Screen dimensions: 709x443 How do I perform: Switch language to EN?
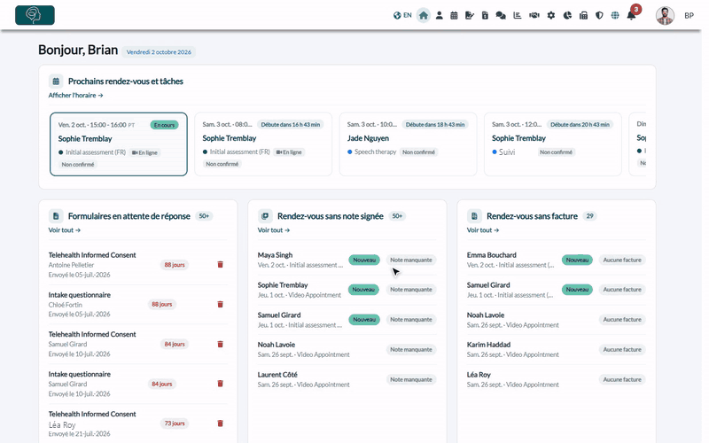(402, 15)
